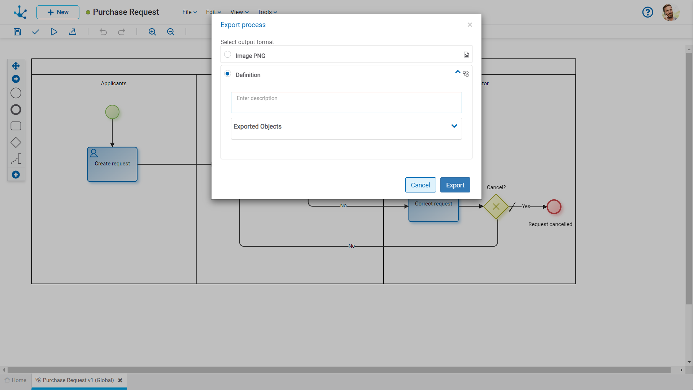
Task: Click the run process play icon
Action: pyautogui.click(x=54, y=32)
